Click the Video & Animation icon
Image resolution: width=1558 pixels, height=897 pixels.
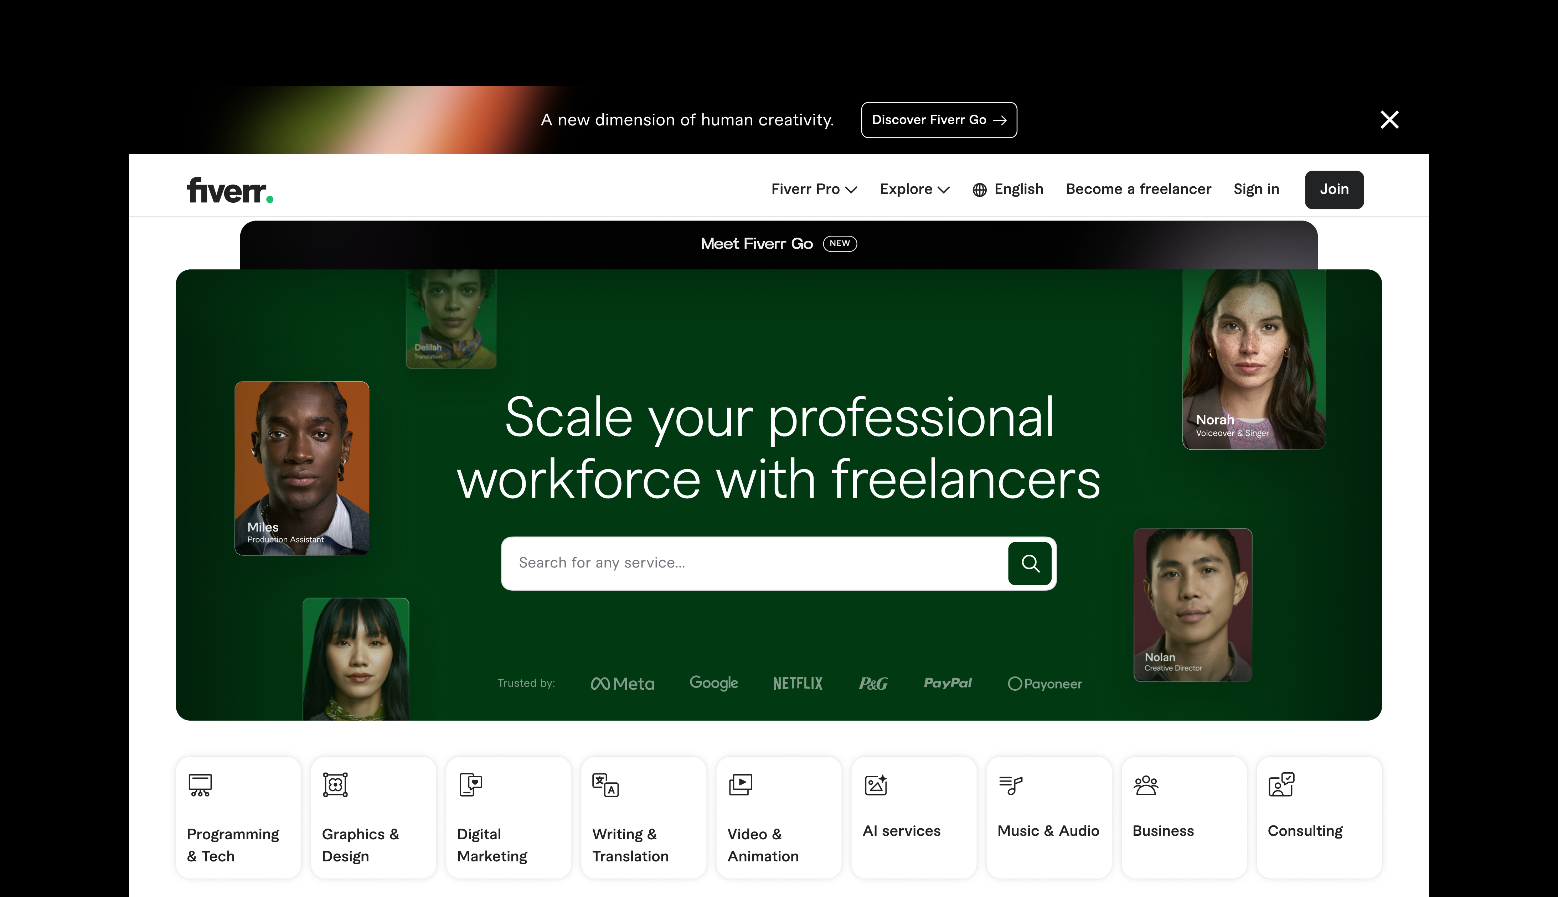tap(741, 785)
